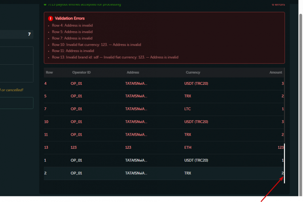Select the count 7 in the left panel
Image resolution: width=303 pixels, height=202 pixels.
(29, 34)
